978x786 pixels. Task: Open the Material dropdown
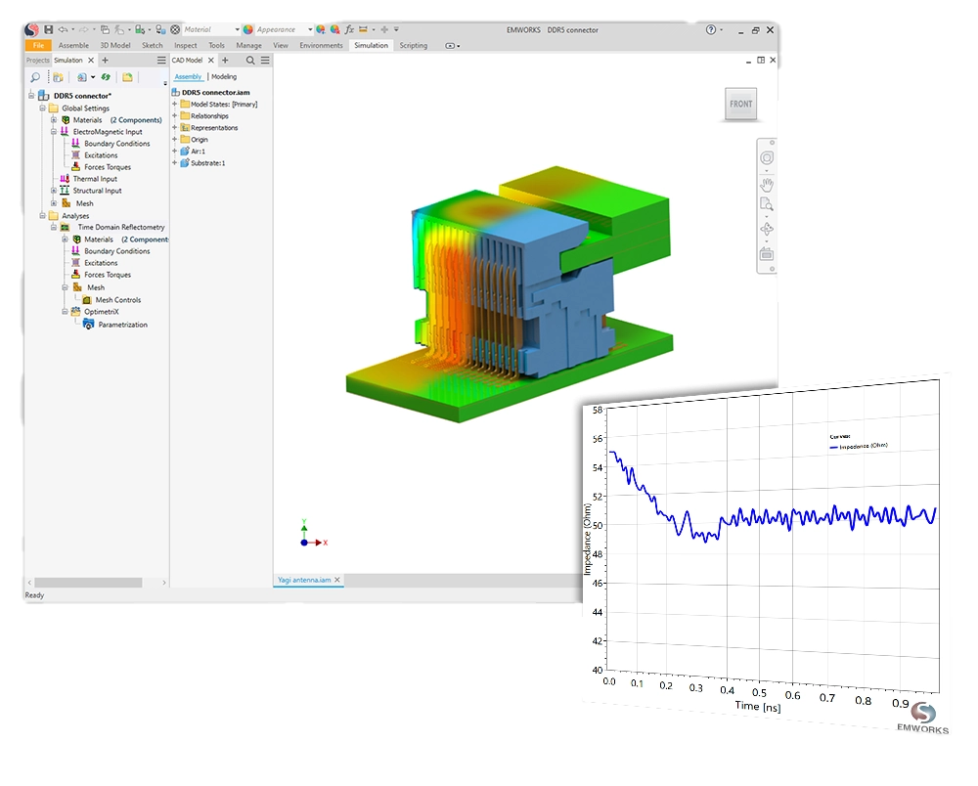click(237, 30)
